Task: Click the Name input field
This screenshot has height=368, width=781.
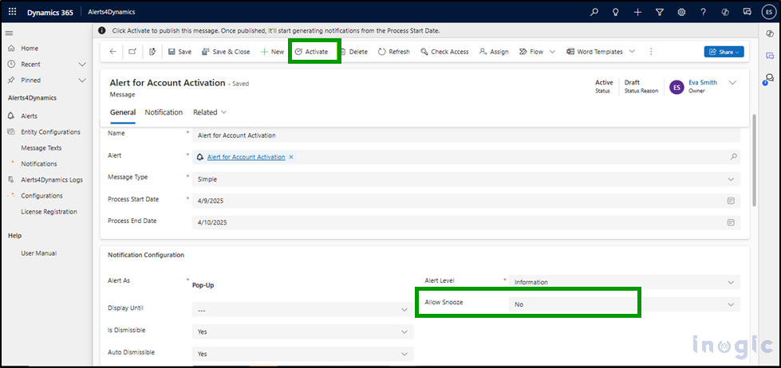Action: [465, 135]
